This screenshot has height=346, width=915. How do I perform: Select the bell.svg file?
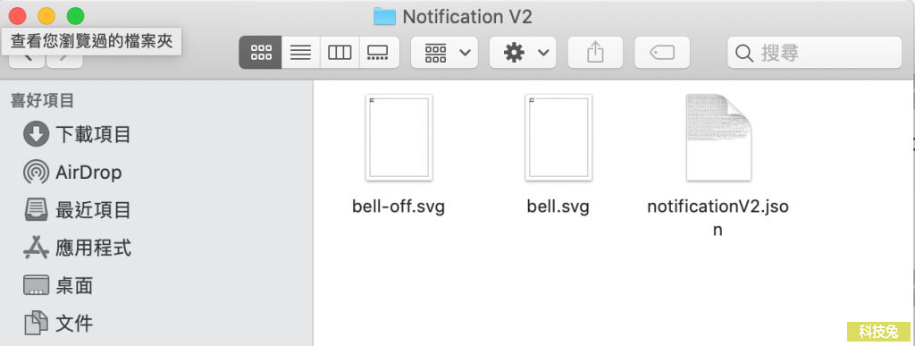[558, 154]
